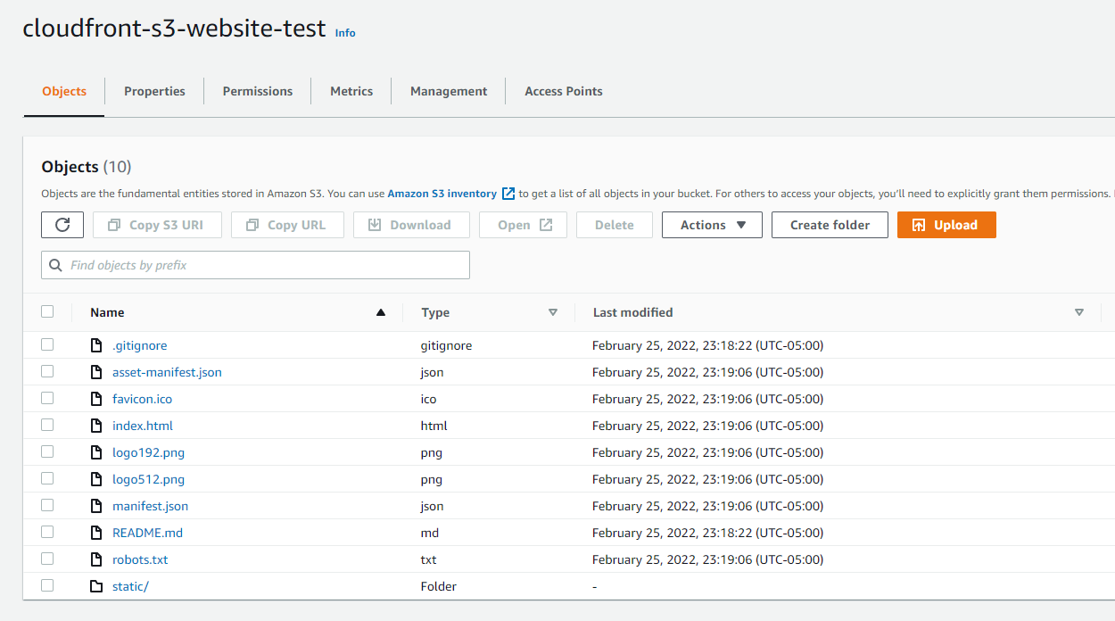Open the Amazon S3 inventory link
Image resolution: width=1115 pixels, height=621 pixels.
442,194
